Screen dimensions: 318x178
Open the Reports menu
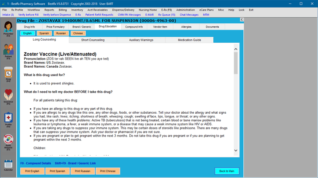coord(49,10)
